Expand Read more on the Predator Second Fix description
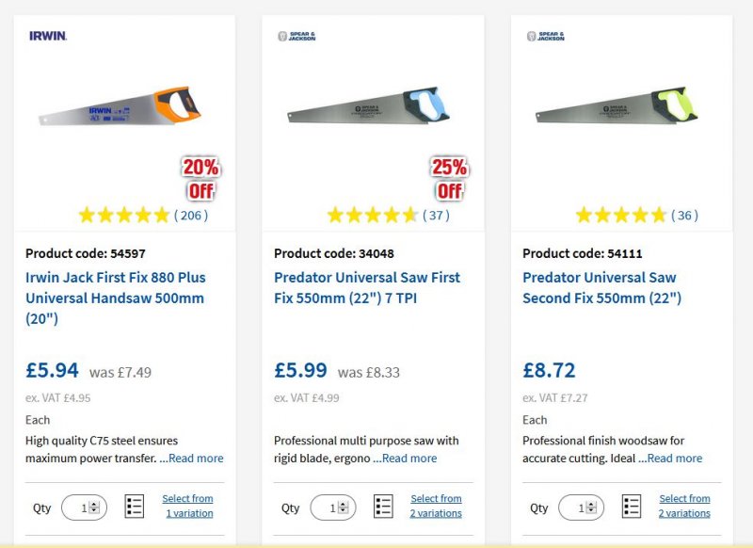 [x=675, y=459]
